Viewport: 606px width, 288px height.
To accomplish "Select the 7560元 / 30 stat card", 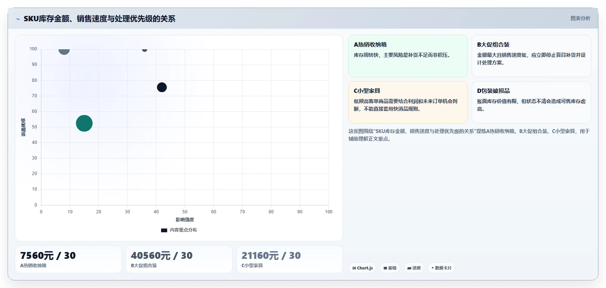I will coord(68,259).
